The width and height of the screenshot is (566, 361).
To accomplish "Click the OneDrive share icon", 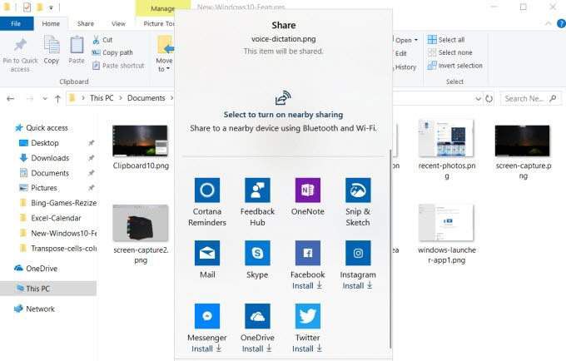I will coord(257,316).
